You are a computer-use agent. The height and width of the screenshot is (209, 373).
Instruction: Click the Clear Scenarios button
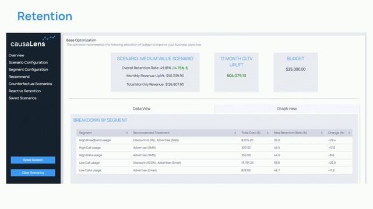point(33,173)
